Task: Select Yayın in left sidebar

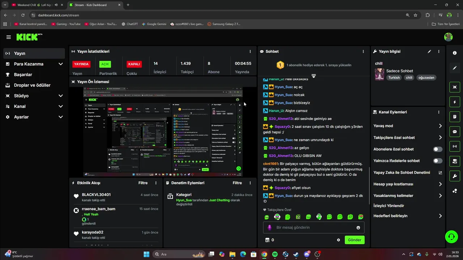Action: (x=34, y=53)
